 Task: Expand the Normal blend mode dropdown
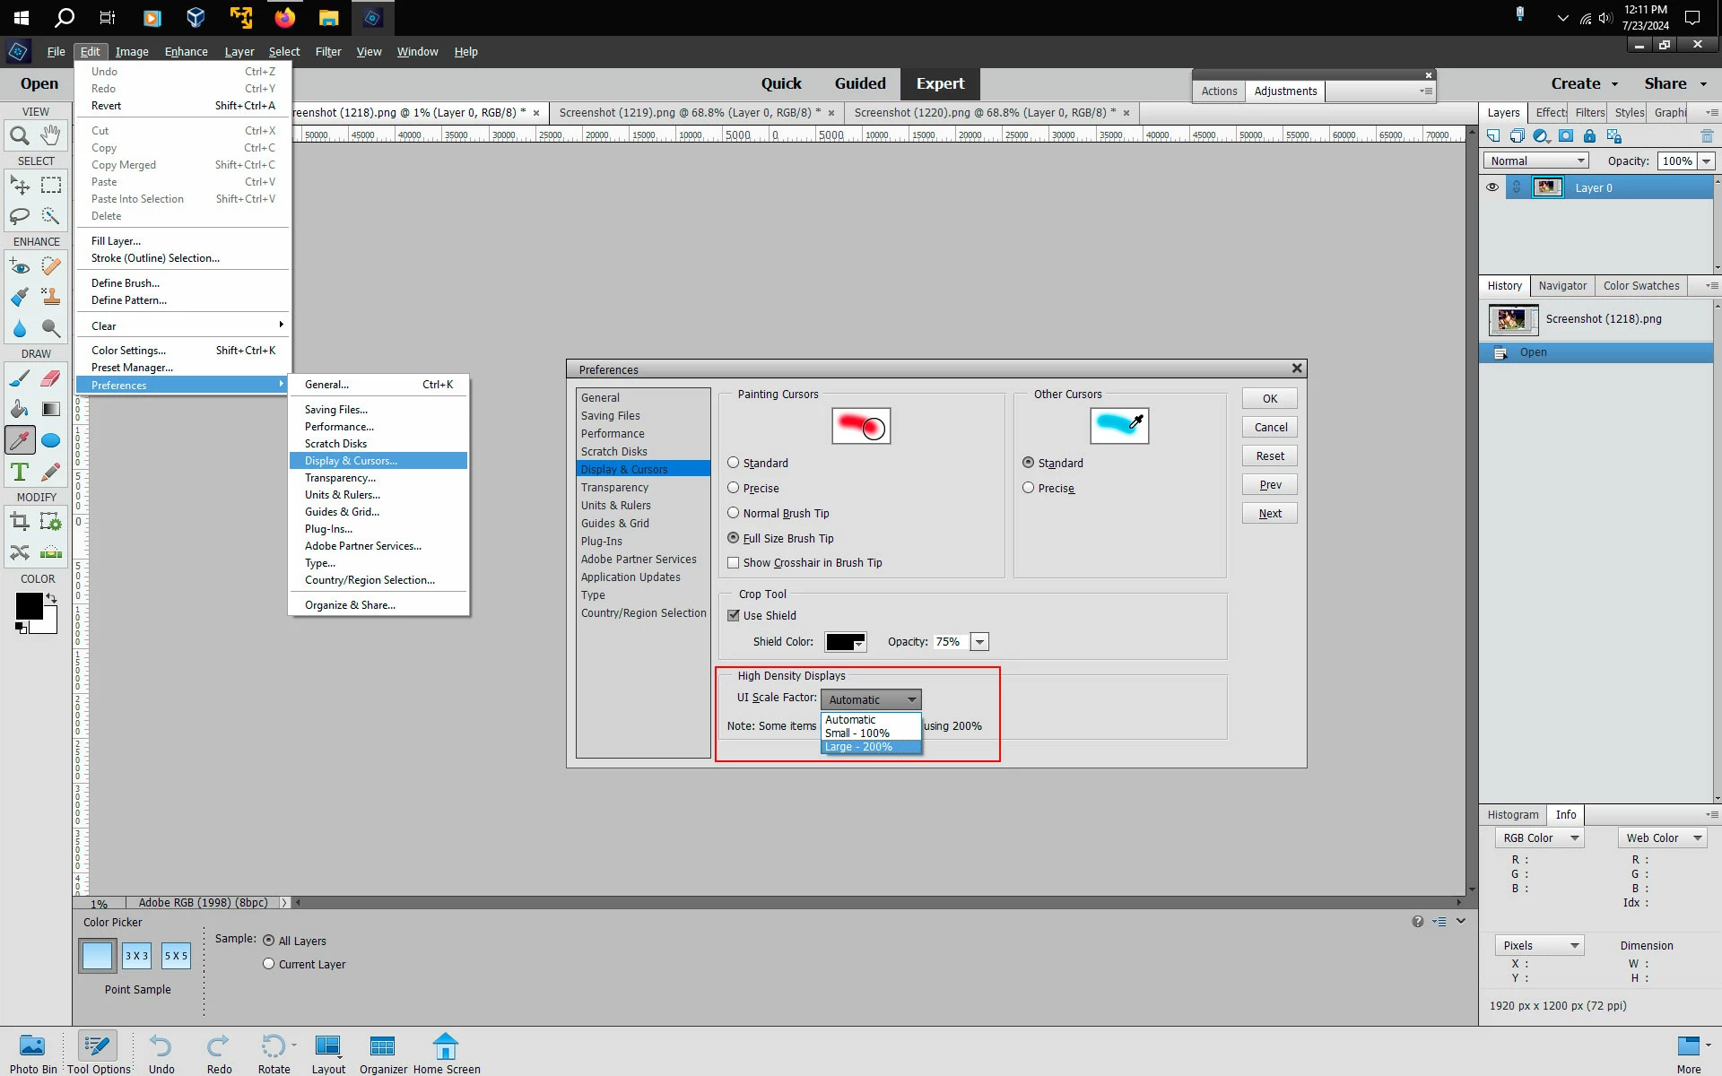1535,161
